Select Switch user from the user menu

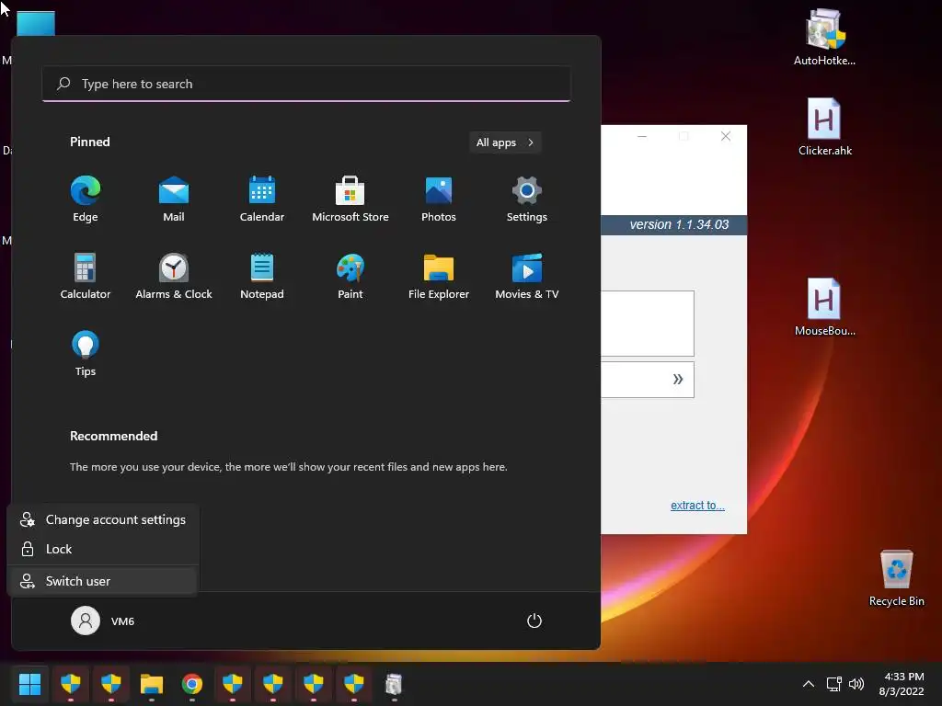[x=103, y=581]
